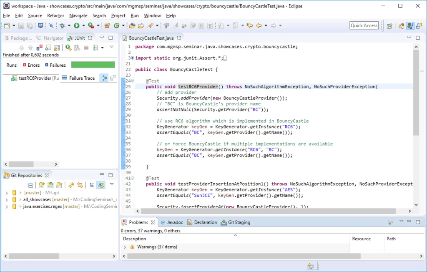Viewport: 427px width, 272px height.
Task: Collapse the testRC6Provider method fold marker
Action: coord(132,81)
